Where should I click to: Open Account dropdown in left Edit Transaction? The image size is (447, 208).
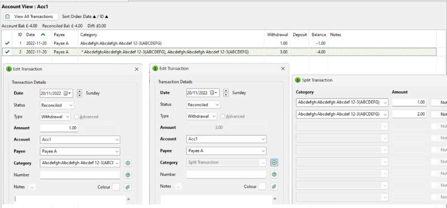point(80,140)
